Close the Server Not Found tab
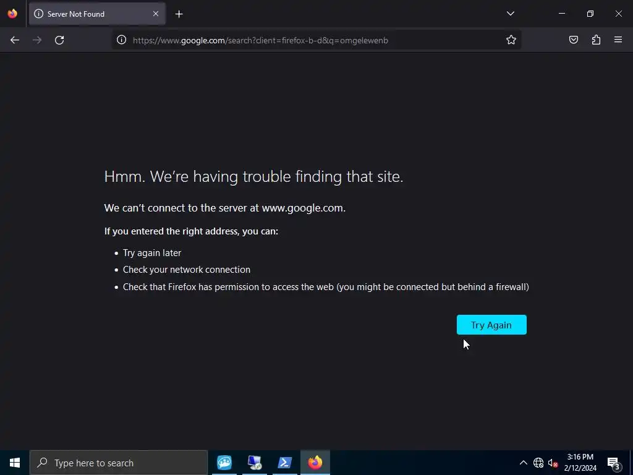633x475 pixels. click(x=156, y=14)
